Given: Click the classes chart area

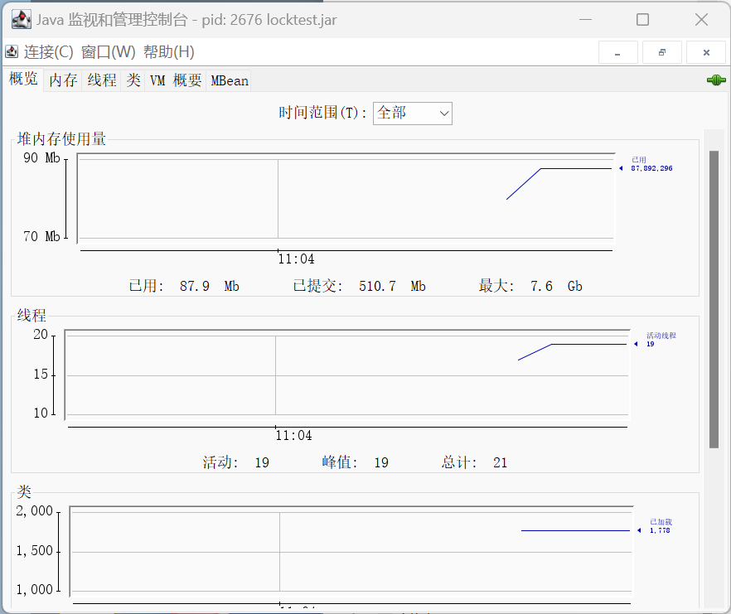Looking at the screenshot, I should coord(351,552).
